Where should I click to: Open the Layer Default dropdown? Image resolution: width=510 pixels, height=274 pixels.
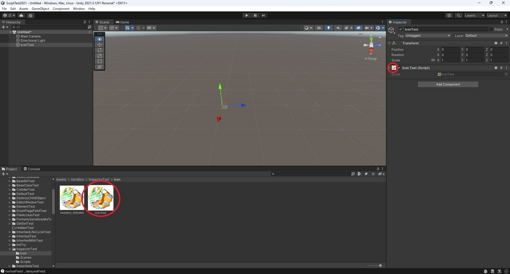pos(486,36)
